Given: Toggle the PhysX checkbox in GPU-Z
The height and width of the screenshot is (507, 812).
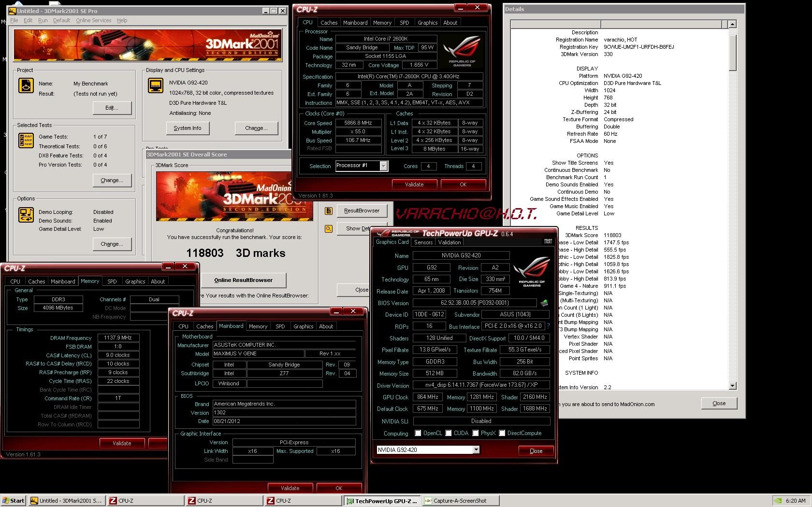Looking at the screenshot, I should (x=476, y=433).
